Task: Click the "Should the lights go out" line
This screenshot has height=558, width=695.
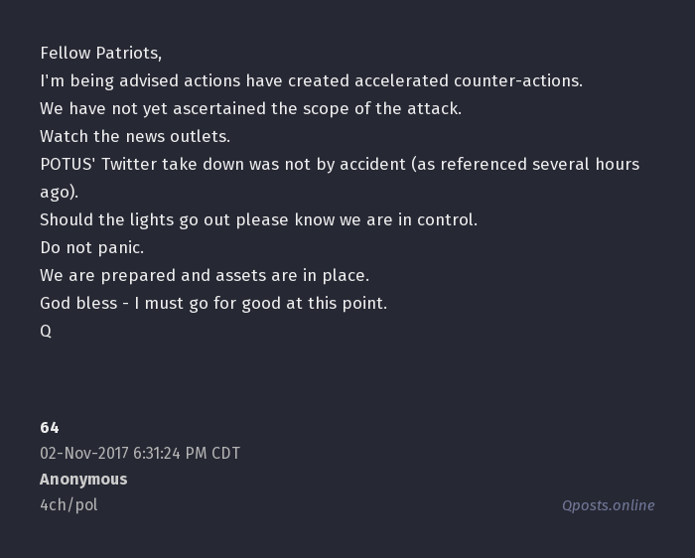Action: pos(258,219)
